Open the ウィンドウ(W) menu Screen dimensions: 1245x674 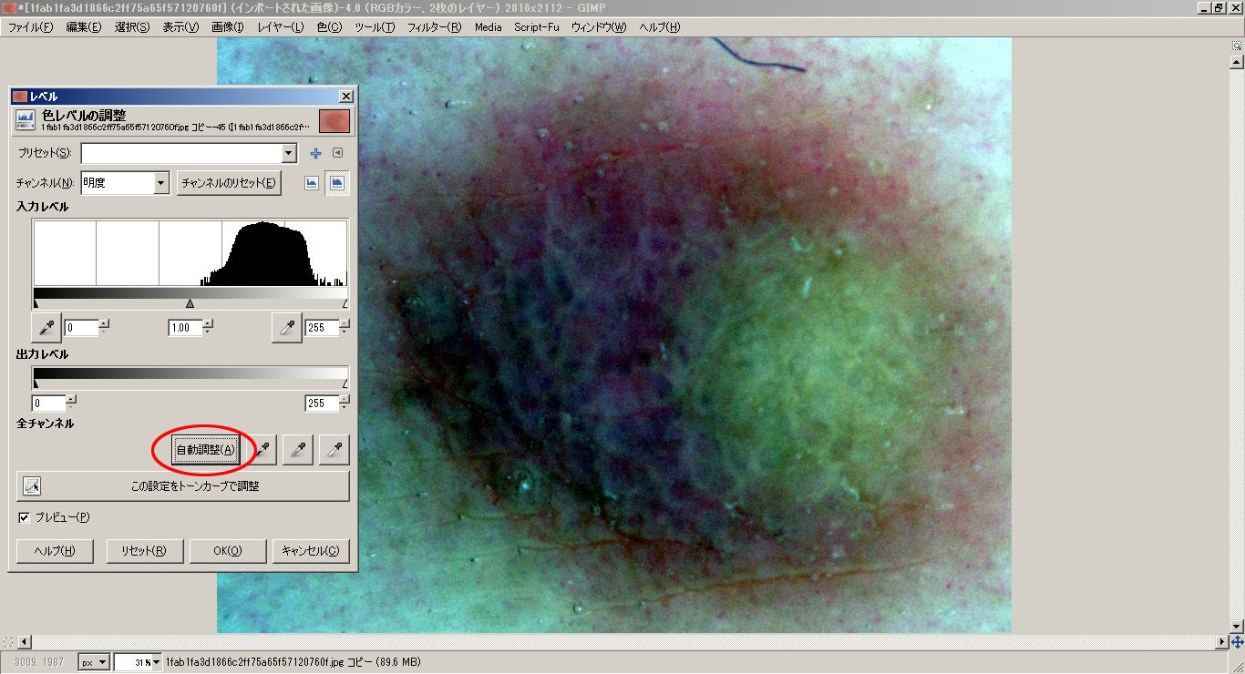click(x=599, y=27)
